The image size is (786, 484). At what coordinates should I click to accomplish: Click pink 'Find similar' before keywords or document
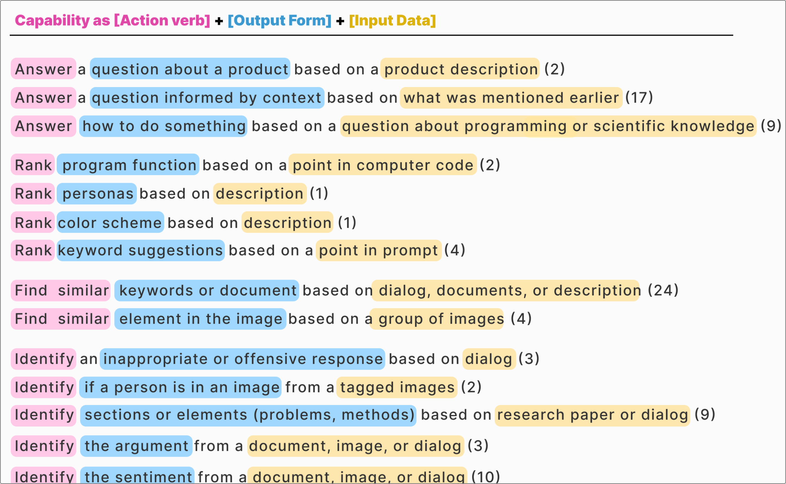coord(61,290)
